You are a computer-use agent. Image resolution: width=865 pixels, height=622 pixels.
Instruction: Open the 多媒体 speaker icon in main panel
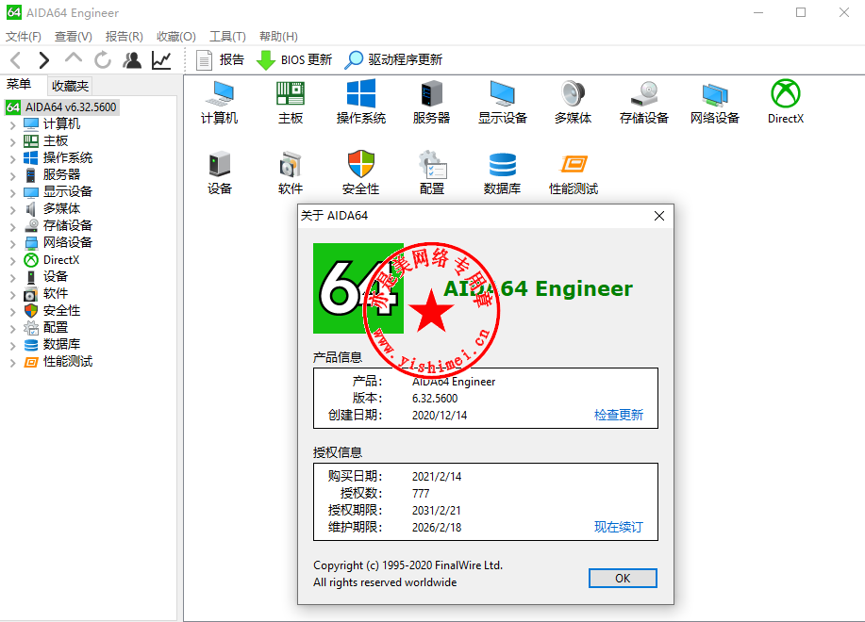click(573, 102)
